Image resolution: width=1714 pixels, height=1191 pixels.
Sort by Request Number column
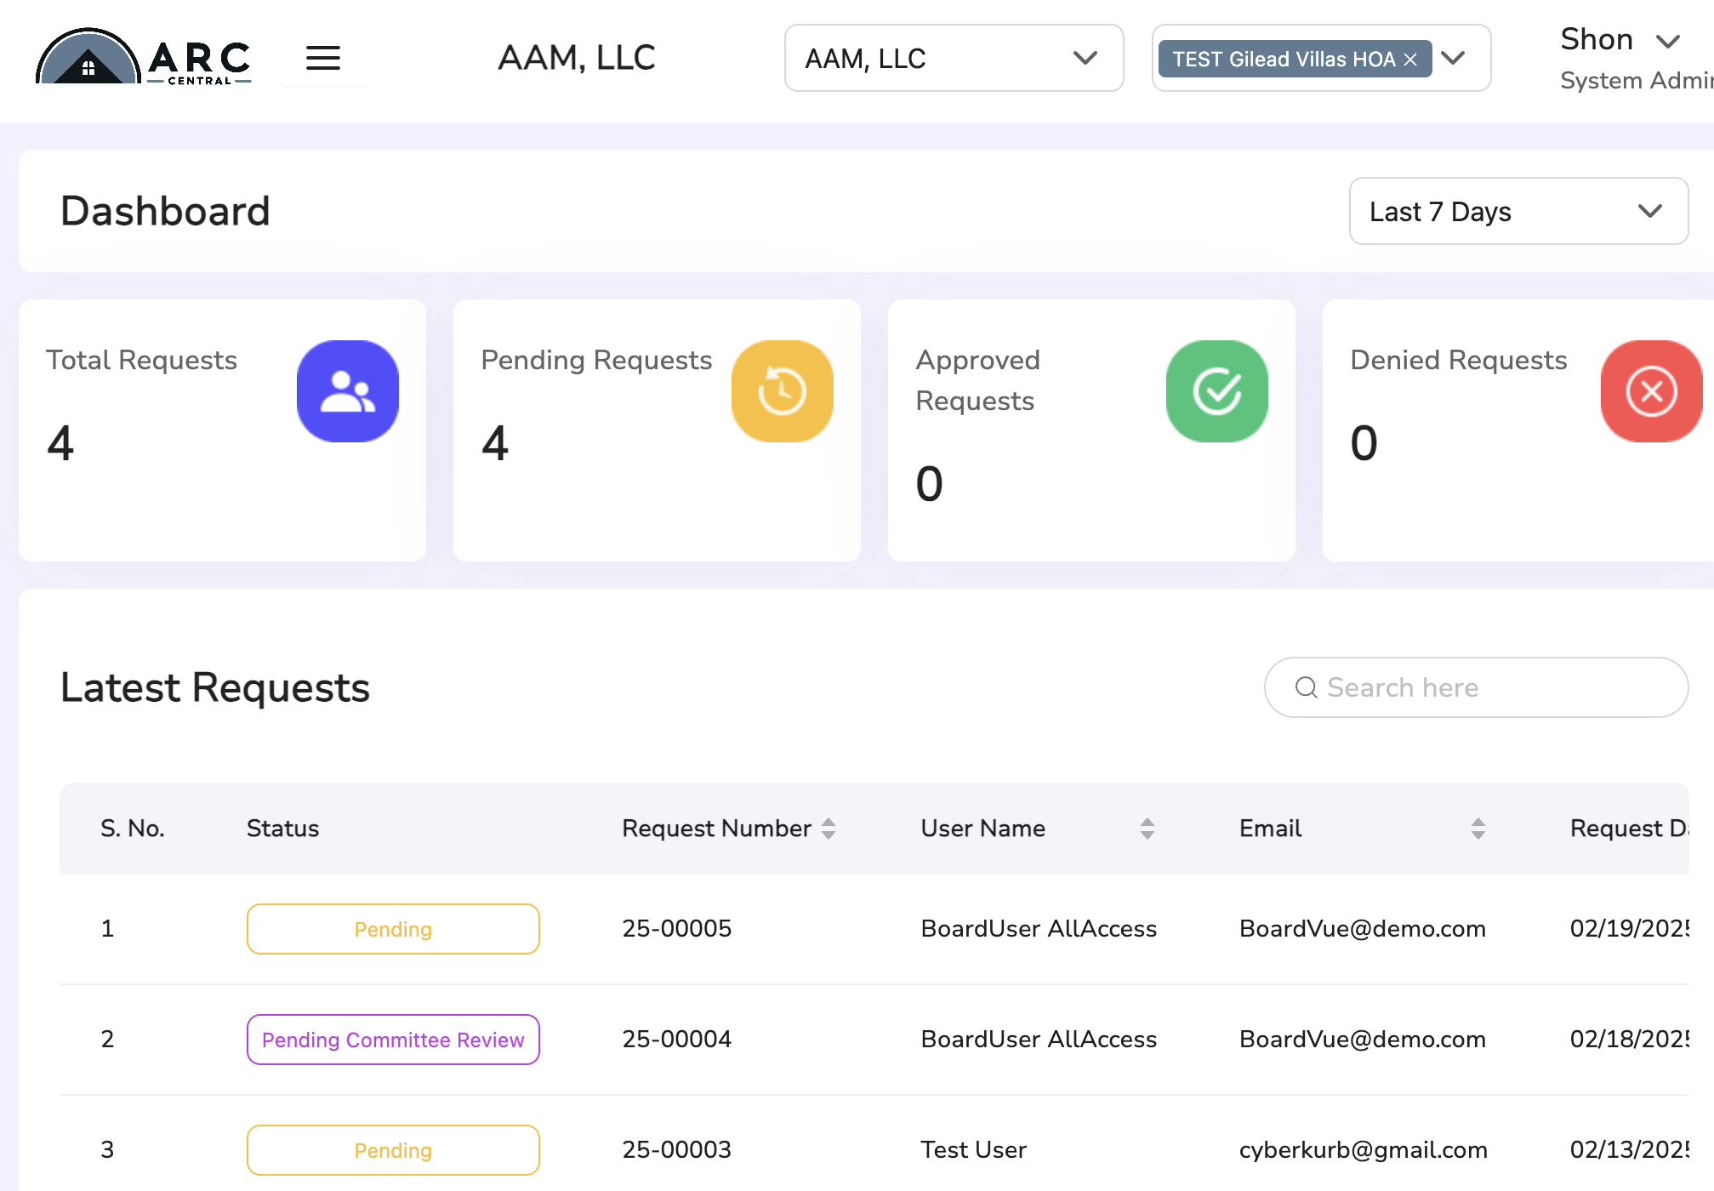pos(829,829)
